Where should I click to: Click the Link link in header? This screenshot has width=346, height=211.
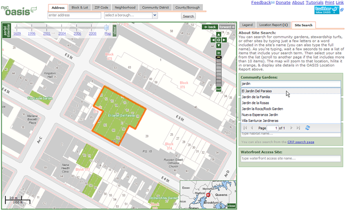[x=340, y=3]
